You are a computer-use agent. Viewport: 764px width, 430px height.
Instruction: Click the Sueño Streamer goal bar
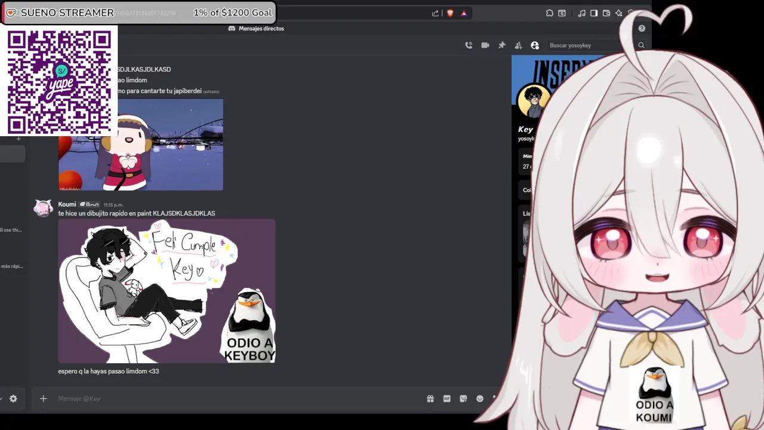(138, 13)
